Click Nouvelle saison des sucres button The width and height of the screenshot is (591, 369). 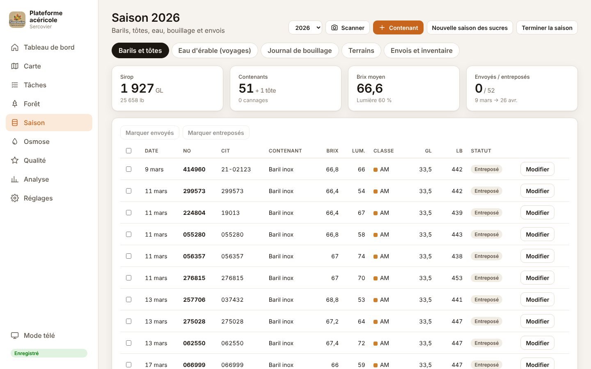(x=470, y=27)
